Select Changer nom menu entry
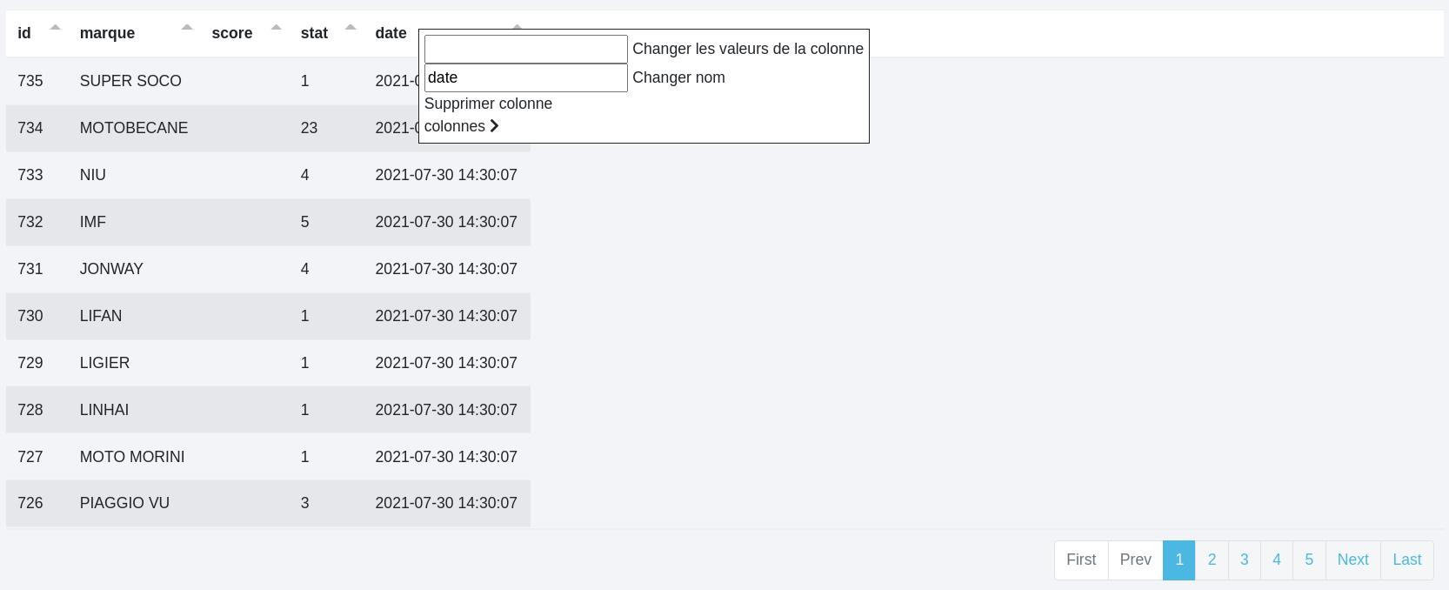Viewport: 1449px width, 590px height. [678, 77]
